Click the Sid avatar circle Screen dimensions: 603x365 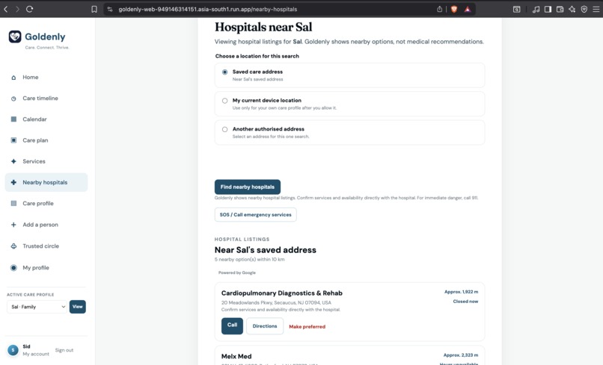tap(13, 350)
